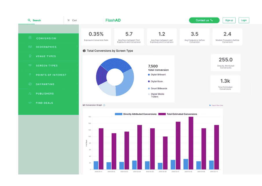Click the Venue Types lightbulb icon
Image resolution: width=262 pixels, height=186 pixels.
(30, 56)
